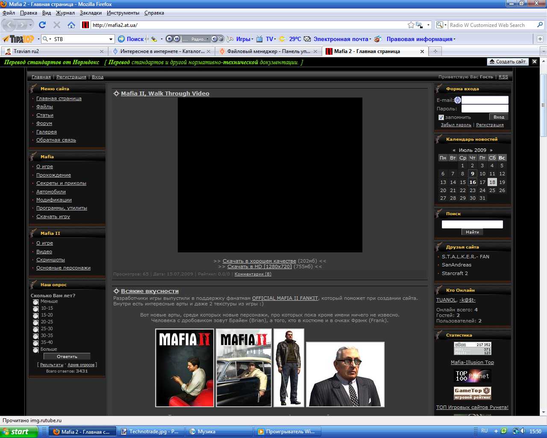Viewport: 547px width, 438px height.
Task: Open the 'Игры' toolbar dropdown
Action: coord(245,39)
